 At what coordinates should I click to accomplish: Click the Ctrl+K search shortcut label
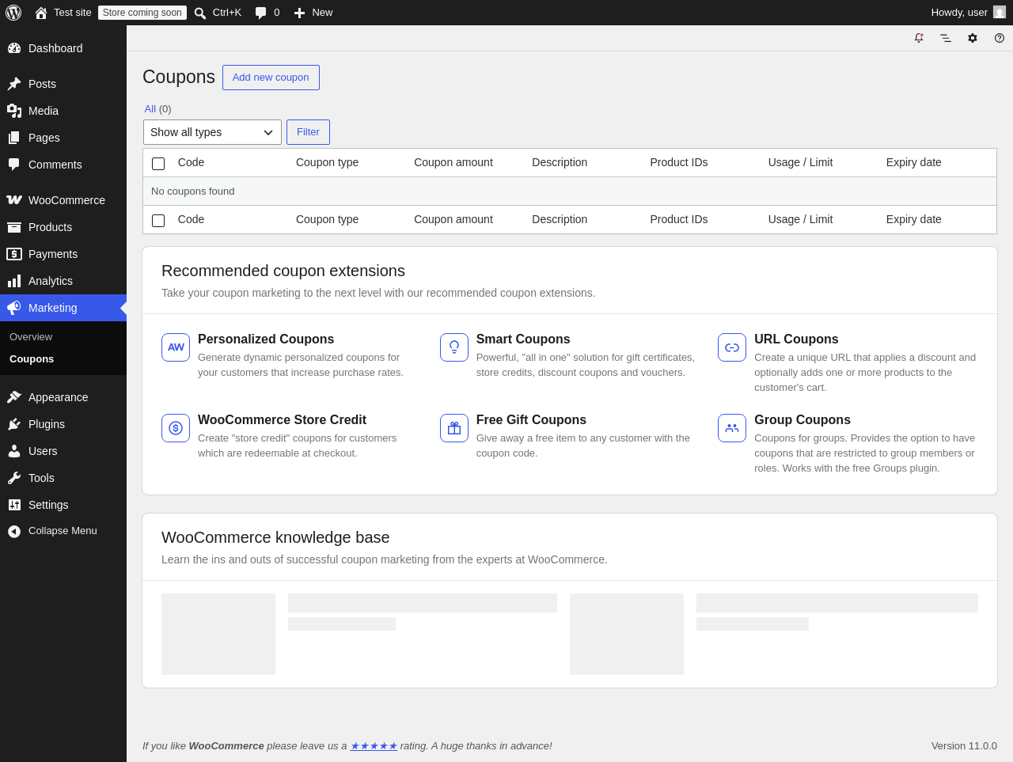coord(227,13)
